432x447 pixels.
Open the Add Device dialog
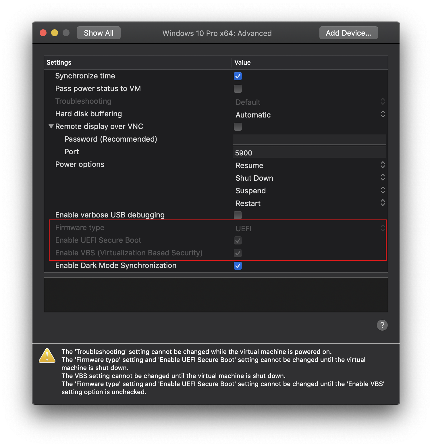point(348,33)
